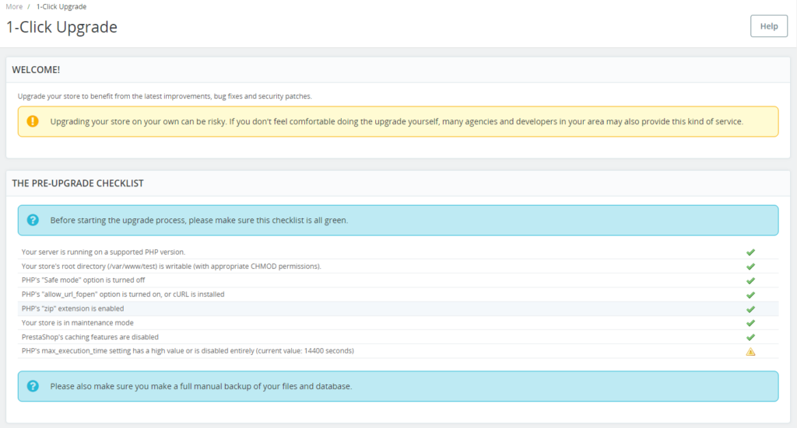Click green check for Safe mode option

tap(750, 280)
